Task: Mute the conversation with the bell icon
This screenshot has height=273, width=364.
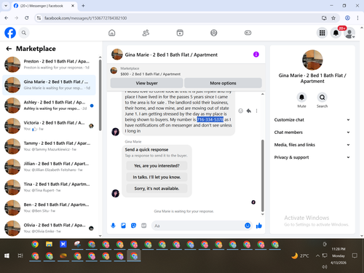Action: pos(301,98)
